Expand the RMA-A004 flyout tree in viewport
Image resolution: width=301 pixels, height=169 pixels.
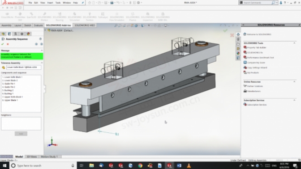pos(45,30)
